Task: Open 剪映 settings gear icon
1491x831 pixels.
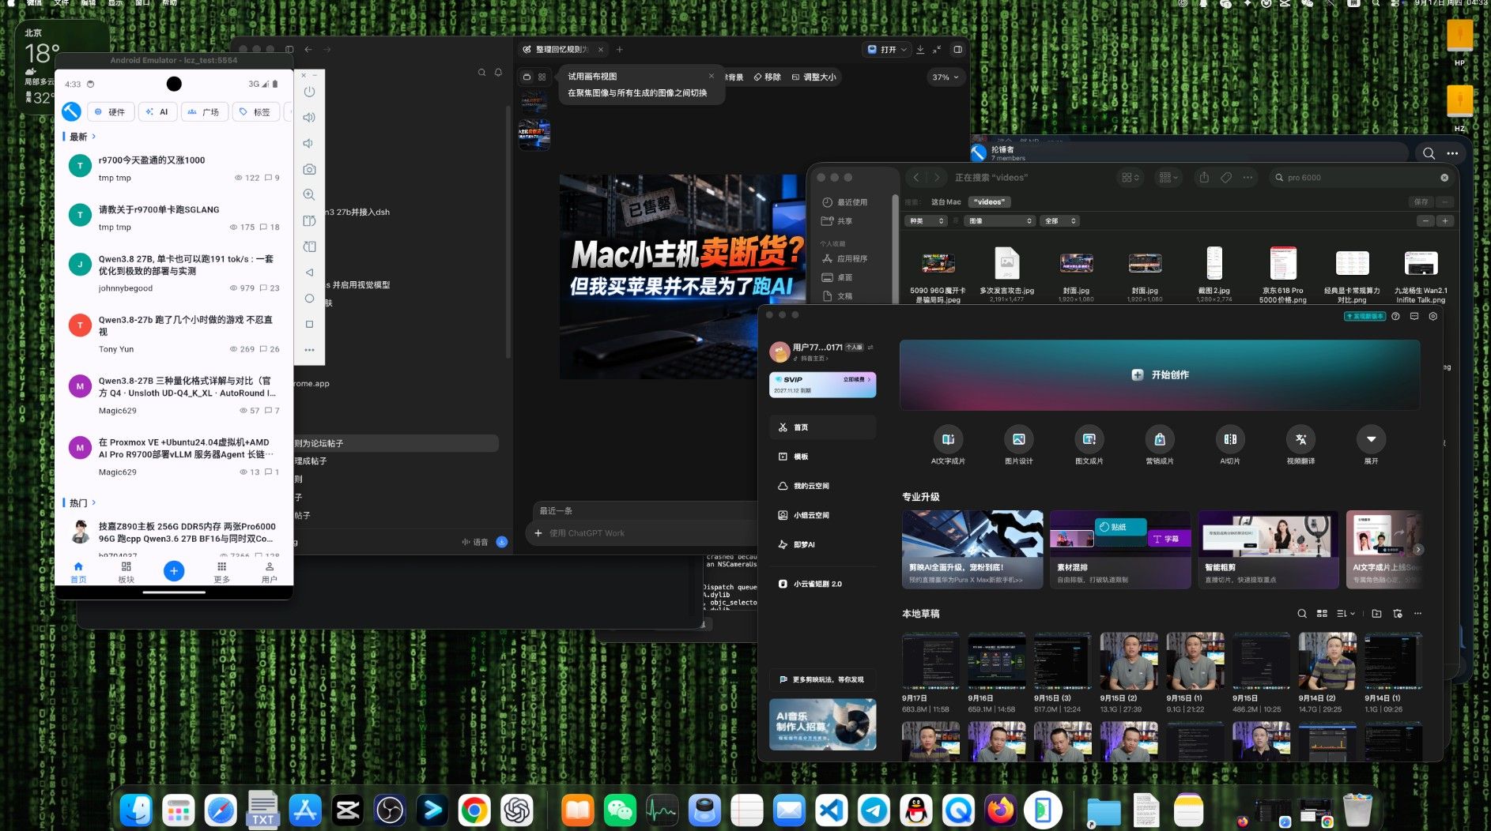Action: point(1433,316)
